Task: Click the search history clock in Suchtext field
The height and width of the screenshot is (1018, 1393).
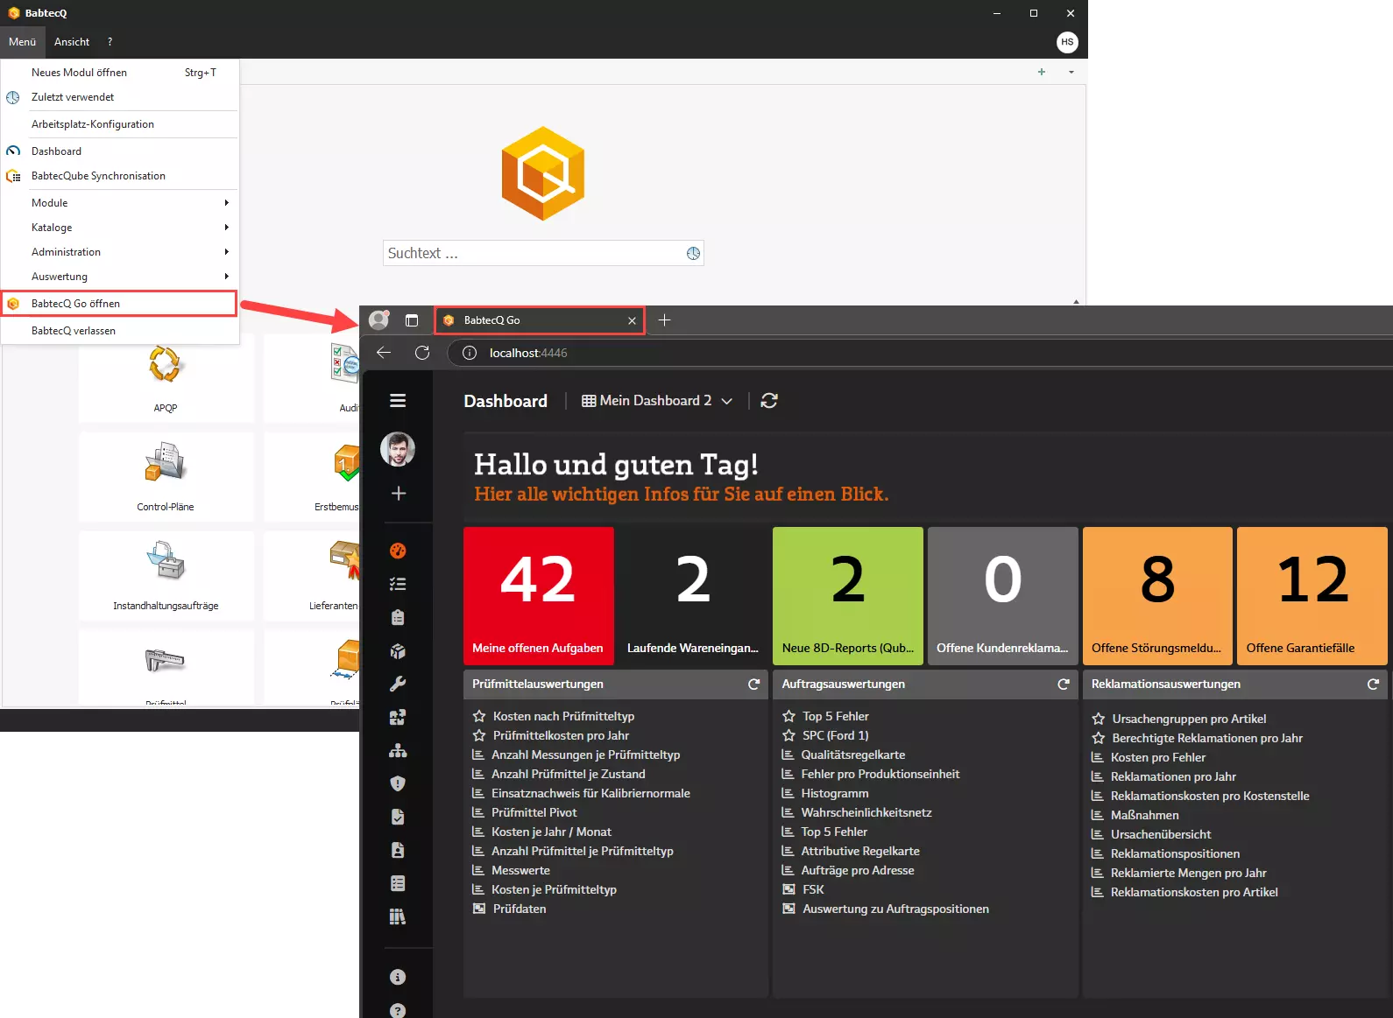Action: (693, 253)
